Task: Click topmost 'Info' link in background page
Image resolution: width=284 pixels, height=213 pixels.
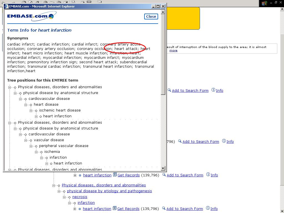Action: click(220, 91)
